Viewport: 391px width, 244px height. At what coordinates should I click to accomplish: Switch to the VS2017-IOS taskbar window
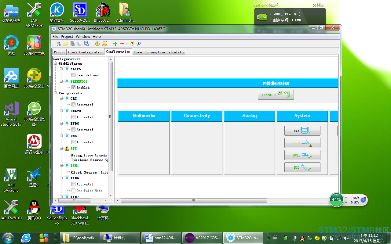[202, 238]
